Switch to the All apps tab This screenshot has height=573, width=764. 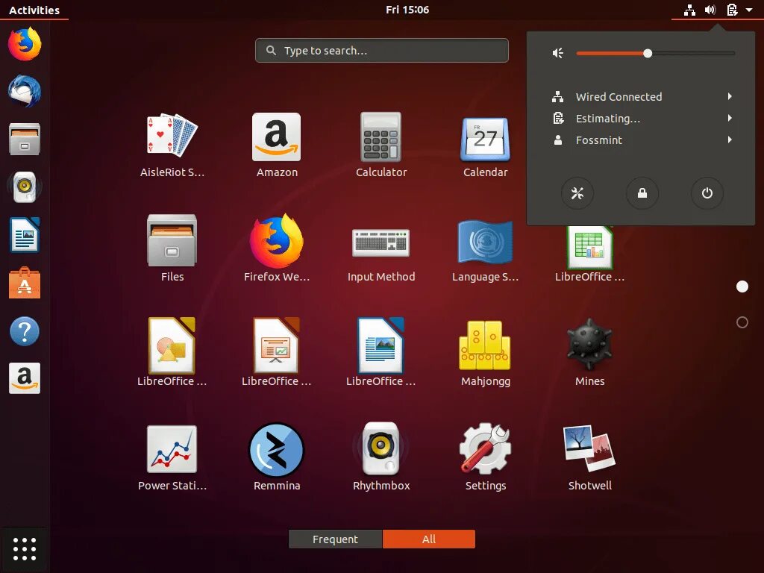point(429,539)
